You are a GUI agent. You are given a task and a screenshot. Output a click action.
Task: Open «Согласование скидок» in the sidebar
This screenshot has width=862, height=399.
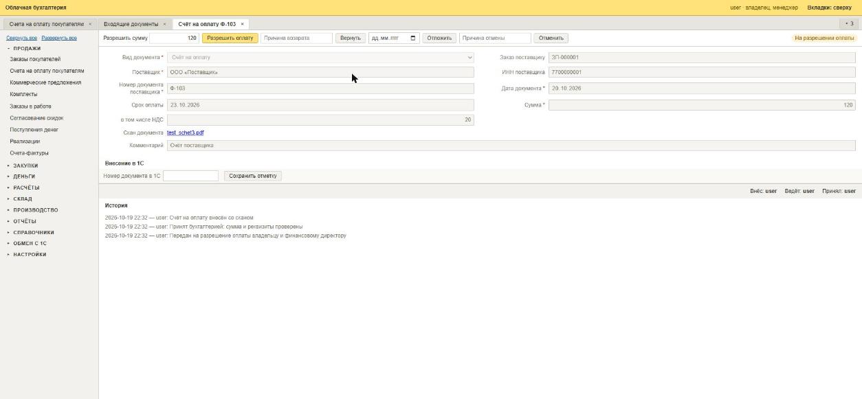coord(36,118)
